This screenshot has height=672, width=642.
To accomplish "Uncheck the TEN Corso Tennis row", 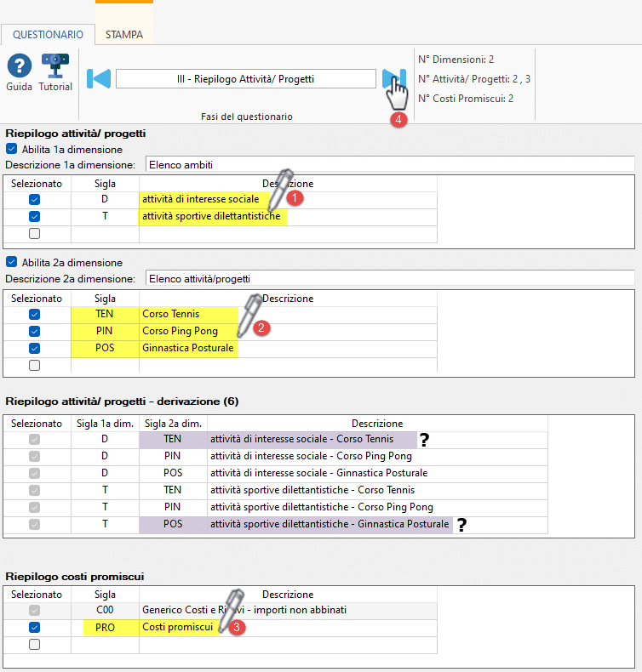I will point(34,314).
